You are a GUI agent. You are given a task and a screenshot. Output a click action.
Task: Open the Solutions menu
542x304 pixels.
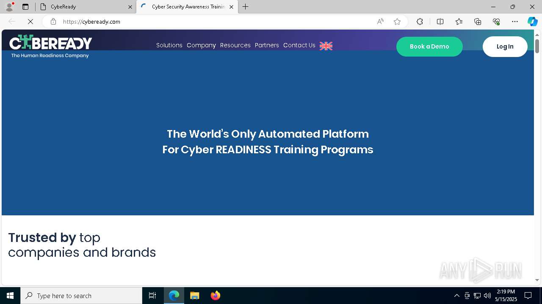click(169, 45)
